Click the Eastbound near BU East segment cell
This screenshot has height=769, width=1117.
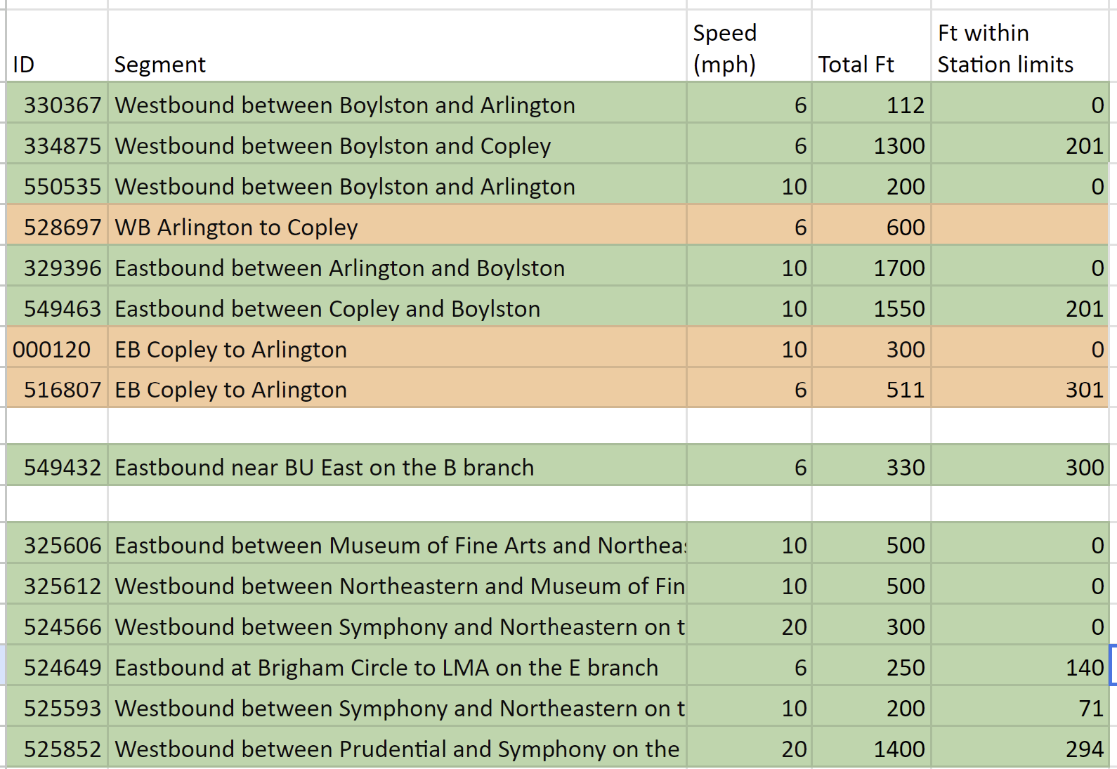[396, 467]
